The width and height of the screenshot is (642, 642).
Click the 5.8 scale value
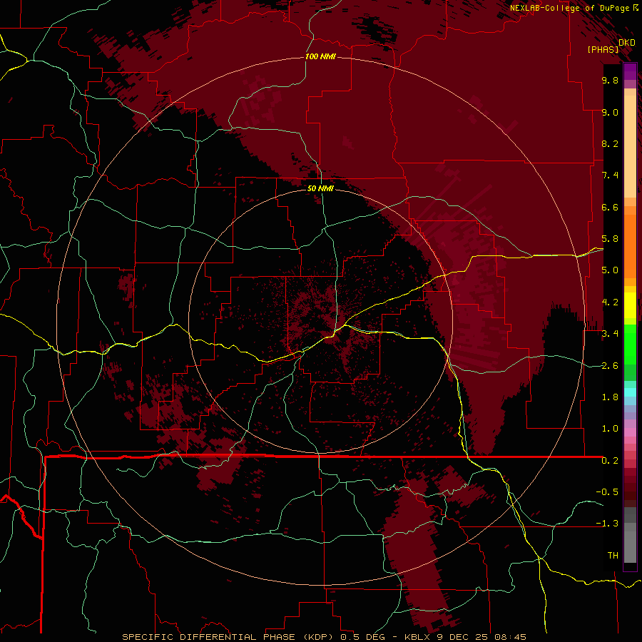click(610, 239)
